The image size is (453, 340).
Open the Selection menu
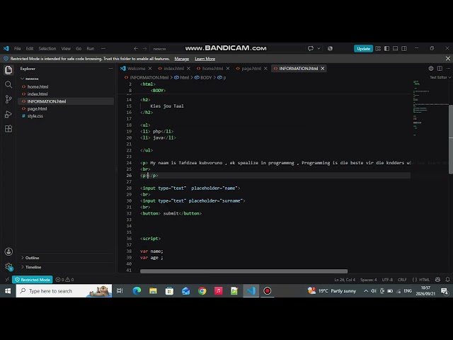(47, 49)
